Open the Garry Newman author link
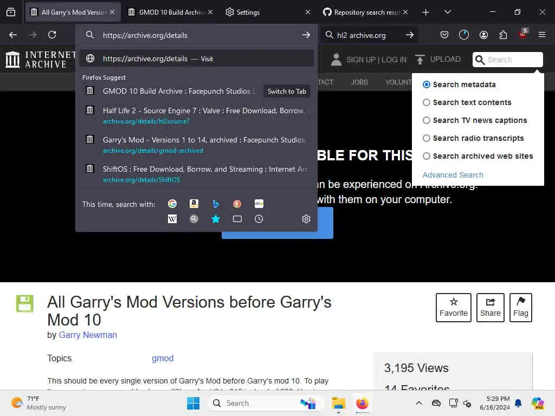 (88, 335)
